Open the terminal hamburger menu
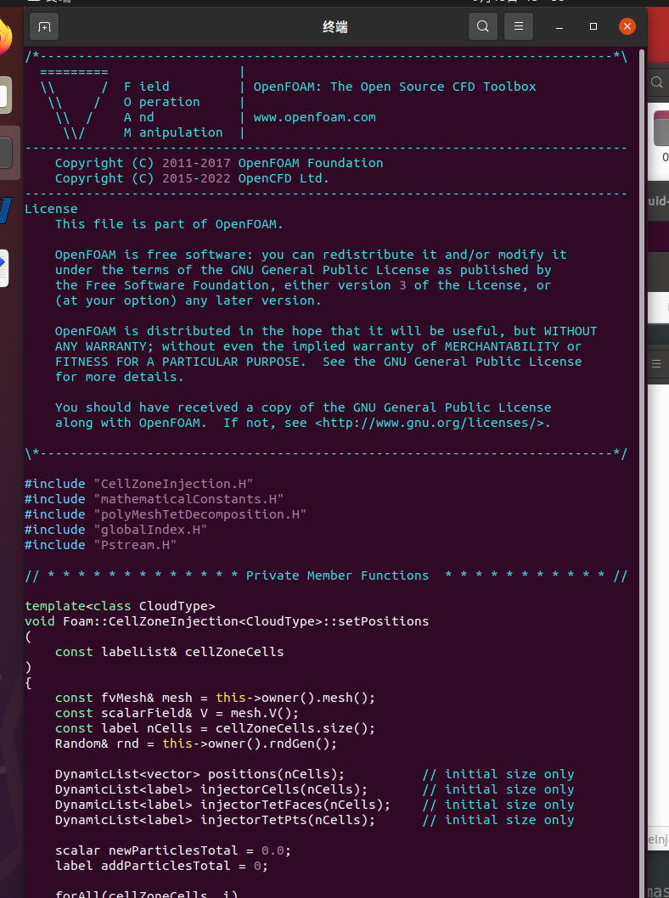 519,26
